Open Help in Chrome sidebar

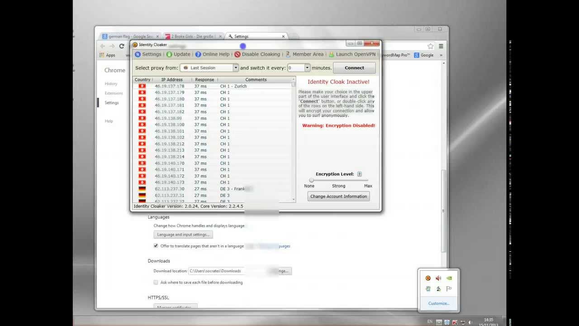click(109, 121)
